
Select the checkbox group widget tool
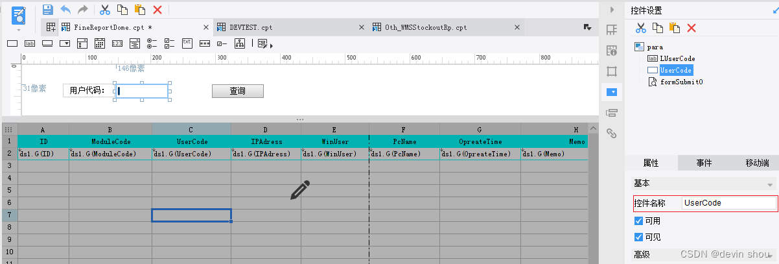tap(170, 43)
